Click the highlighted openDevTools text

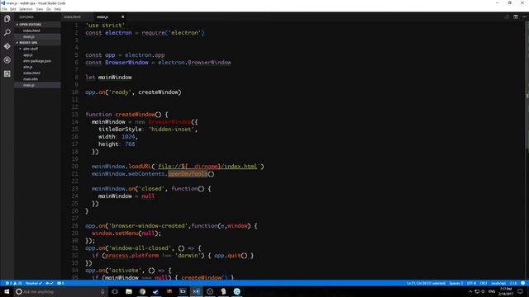pos(188,174)
